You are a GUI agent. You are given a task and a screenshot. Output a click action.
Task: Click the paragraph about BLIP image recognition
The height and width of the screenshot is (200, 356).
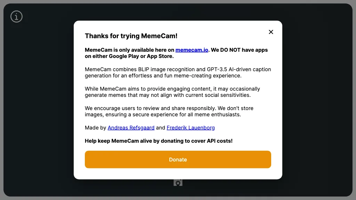click(x=178, y=72)
